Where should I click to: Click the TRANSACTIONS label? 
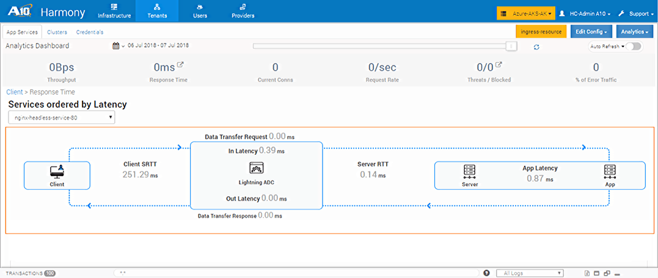[24, 273]
